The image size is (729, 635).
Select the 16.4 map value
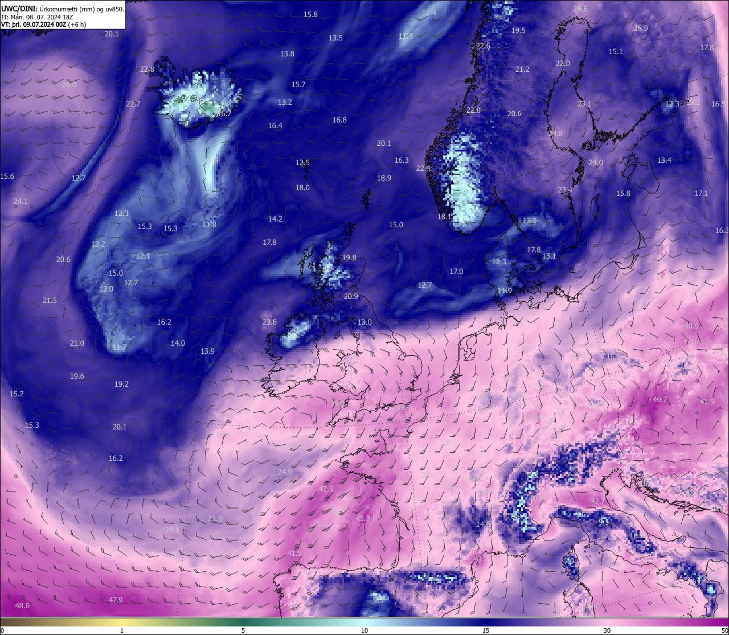(275, 126)
